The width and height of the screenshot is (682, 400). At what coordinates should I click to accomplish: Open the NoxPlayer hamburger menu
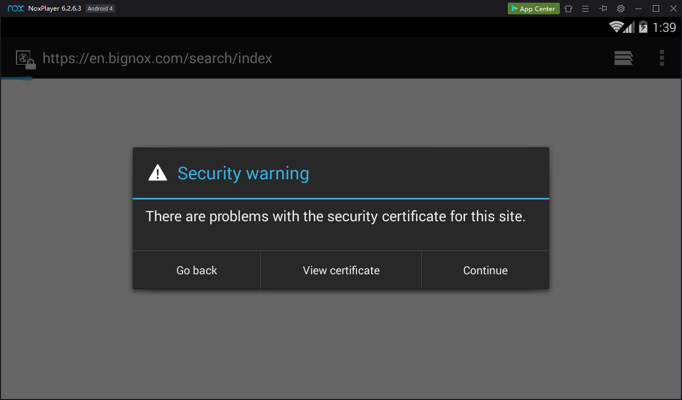(585, 8)
